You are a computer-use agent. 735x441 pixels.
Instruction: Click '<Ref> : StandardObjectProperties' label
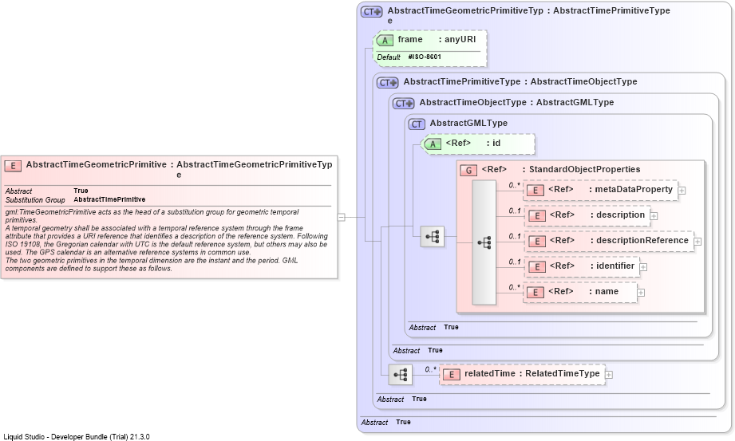click(561, 169)
